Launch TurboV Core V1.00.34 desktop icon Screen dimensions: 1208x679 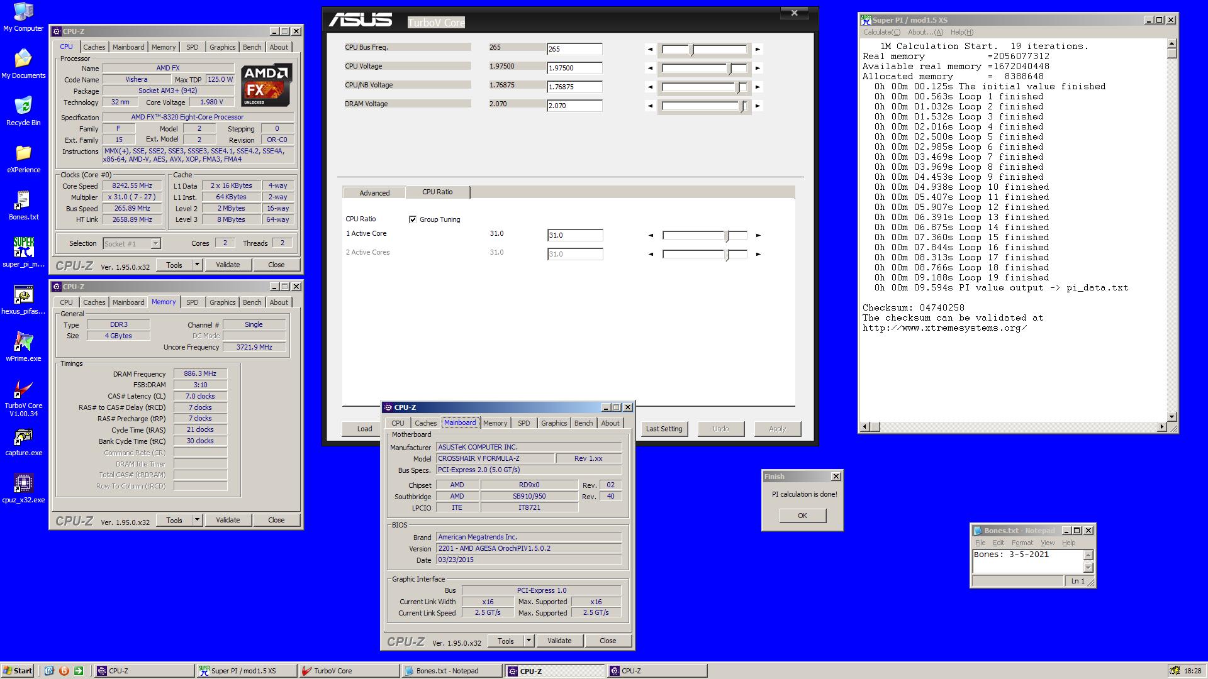pyautogui.click(x=23, y=398)
